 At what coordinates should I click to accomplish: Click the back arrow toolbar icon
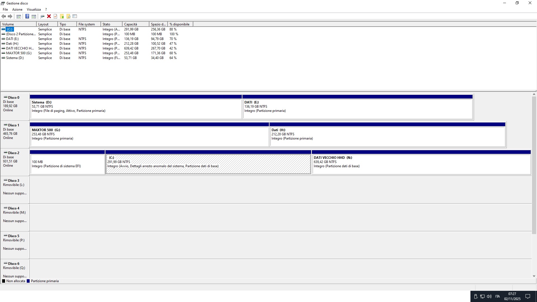(4, 16)
